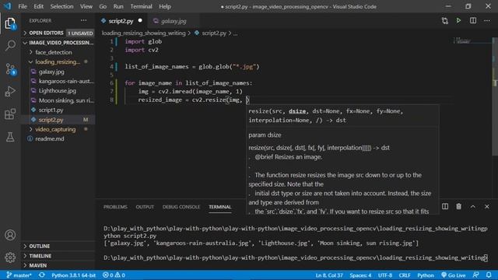
Task: Close the terminal panel
Action: pos(487,206)
